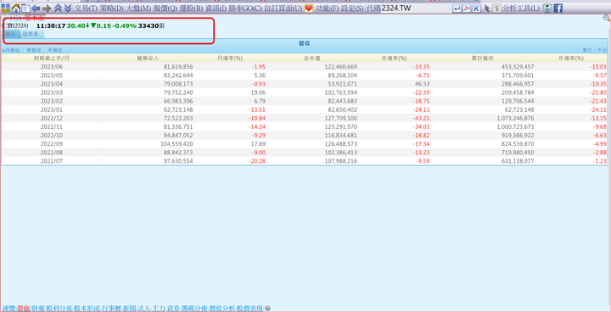Navigate back with the left arrow icon
Image resolution: width=611 pixels, height=312 pixels.
36,8
